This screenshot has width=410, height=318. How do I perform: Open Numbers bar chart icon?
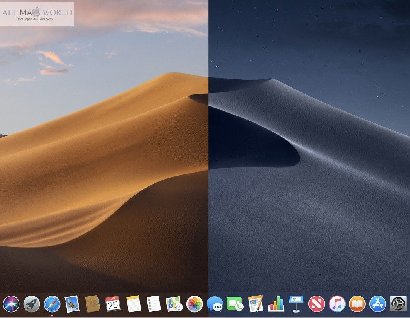point(276,304)
